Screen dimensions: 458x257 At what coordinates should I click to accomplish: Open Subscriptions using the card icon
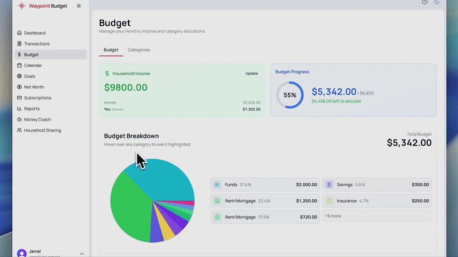click(19, 98)
